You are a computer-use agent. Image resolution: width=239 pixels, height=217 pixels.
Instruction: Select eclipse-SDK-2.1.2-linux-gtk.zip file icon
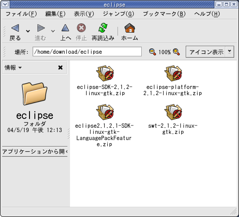pyautogui.click(x=105, y=74)
